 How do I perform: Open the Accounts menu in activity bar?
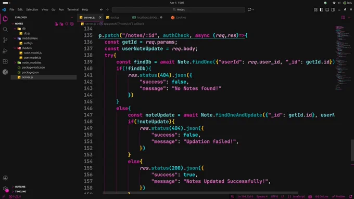click(x=5, y=178)
